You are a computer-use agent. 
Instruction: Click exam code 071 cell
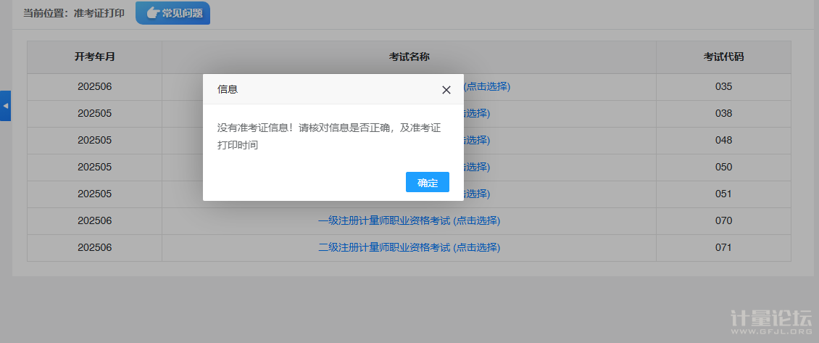coord(723,247)
